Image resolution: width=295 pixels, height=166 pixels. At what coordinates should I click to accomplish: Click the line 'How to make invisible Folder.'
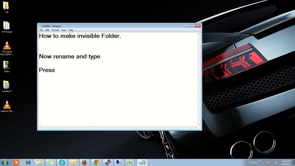[x=80, y=36]
